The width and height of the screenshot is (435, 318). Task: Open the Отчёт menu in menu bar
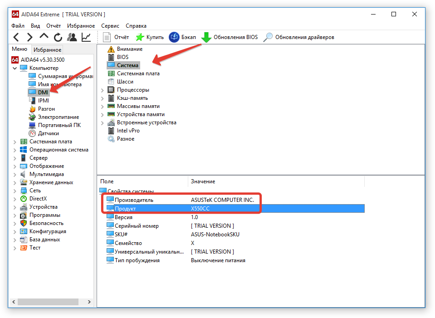coord(53,26)
